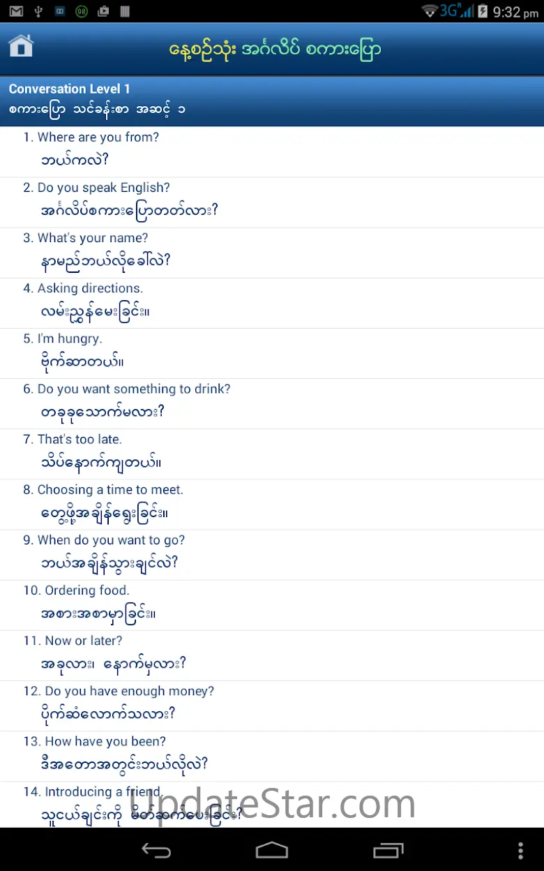This screenshot has width=544, height=871.
Task: Open the three-dot overflow menu
Action: click(x=520, y=850)
